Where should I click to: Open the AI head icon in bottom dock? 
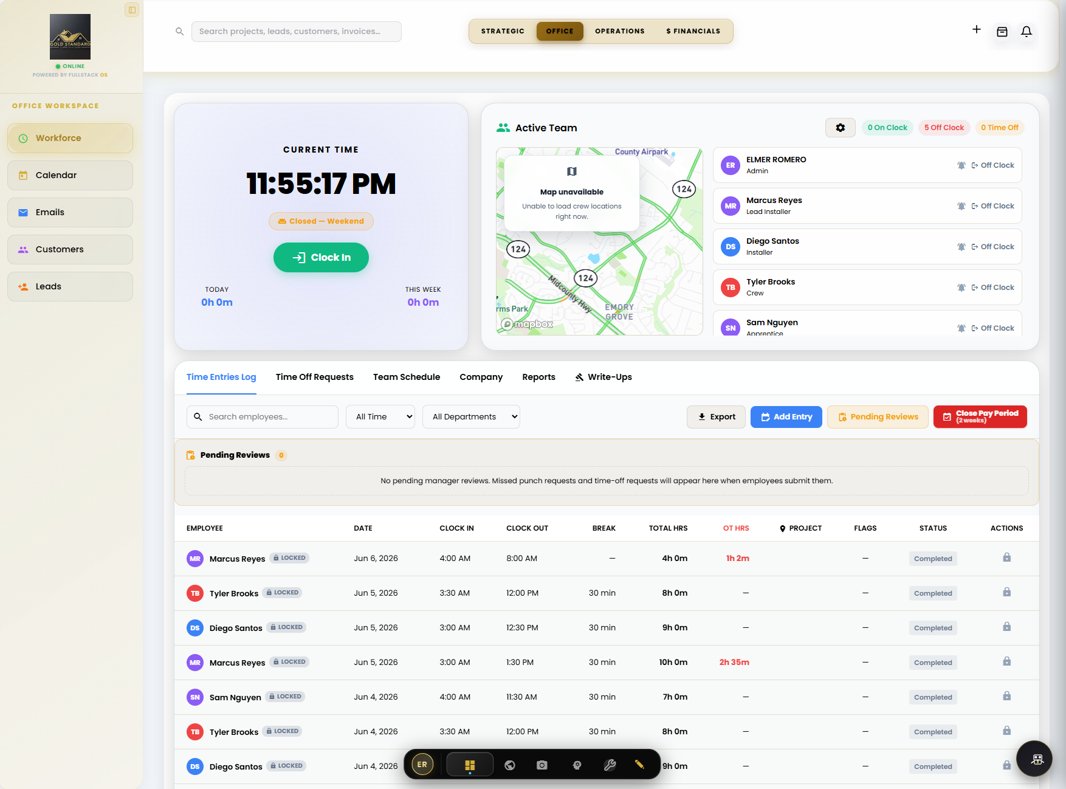tap(577, 765)
